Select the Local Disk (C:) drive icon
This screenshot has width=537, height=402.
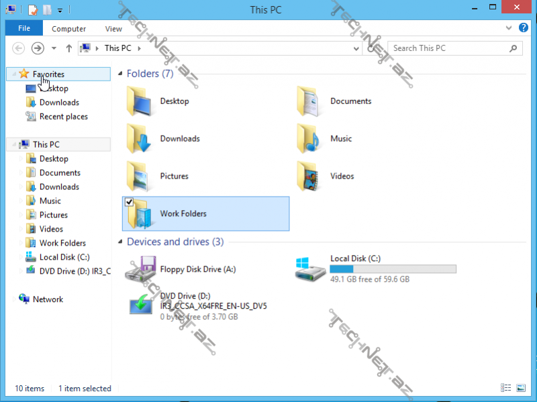pyautogui.click(x=310, y=269)
